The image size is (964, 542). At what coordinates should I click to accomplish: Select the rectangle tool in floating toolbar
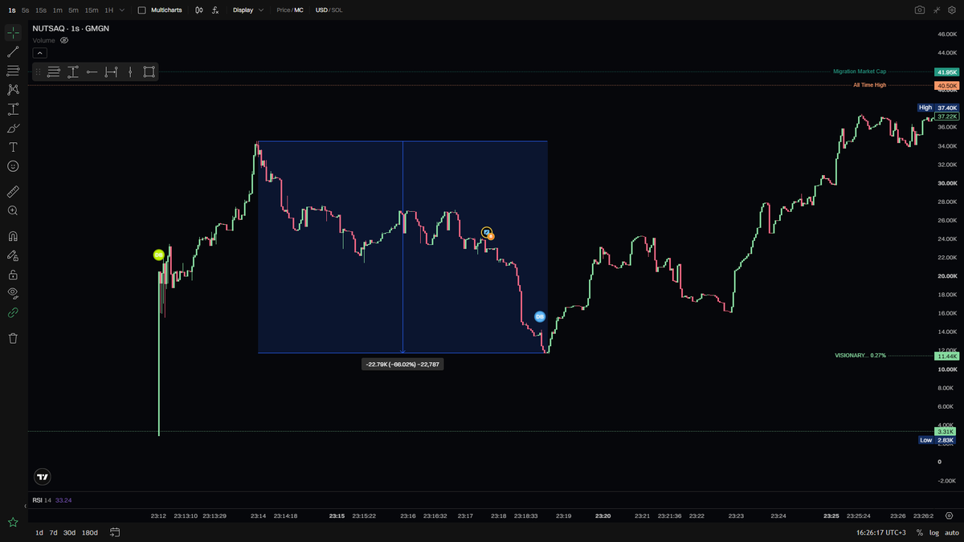149,72
